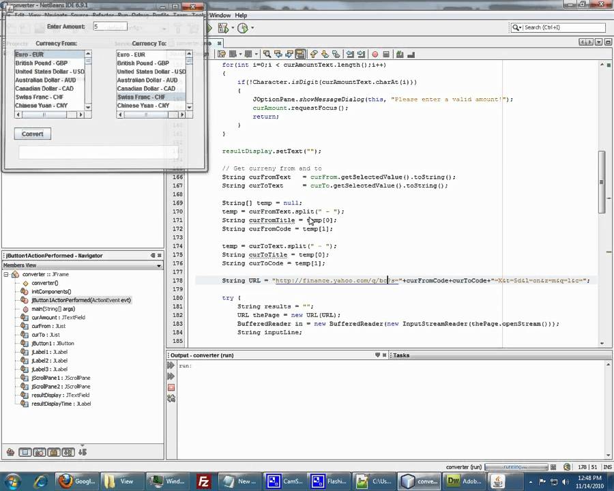Show editor tab list dropdown arrow
This screenshot has width=614, height=491.
point(599,42)
